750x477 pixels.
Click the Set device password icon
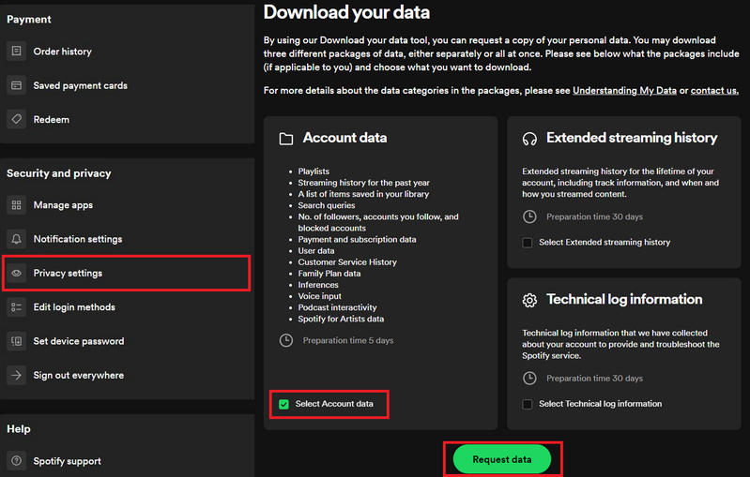(16, 341)
